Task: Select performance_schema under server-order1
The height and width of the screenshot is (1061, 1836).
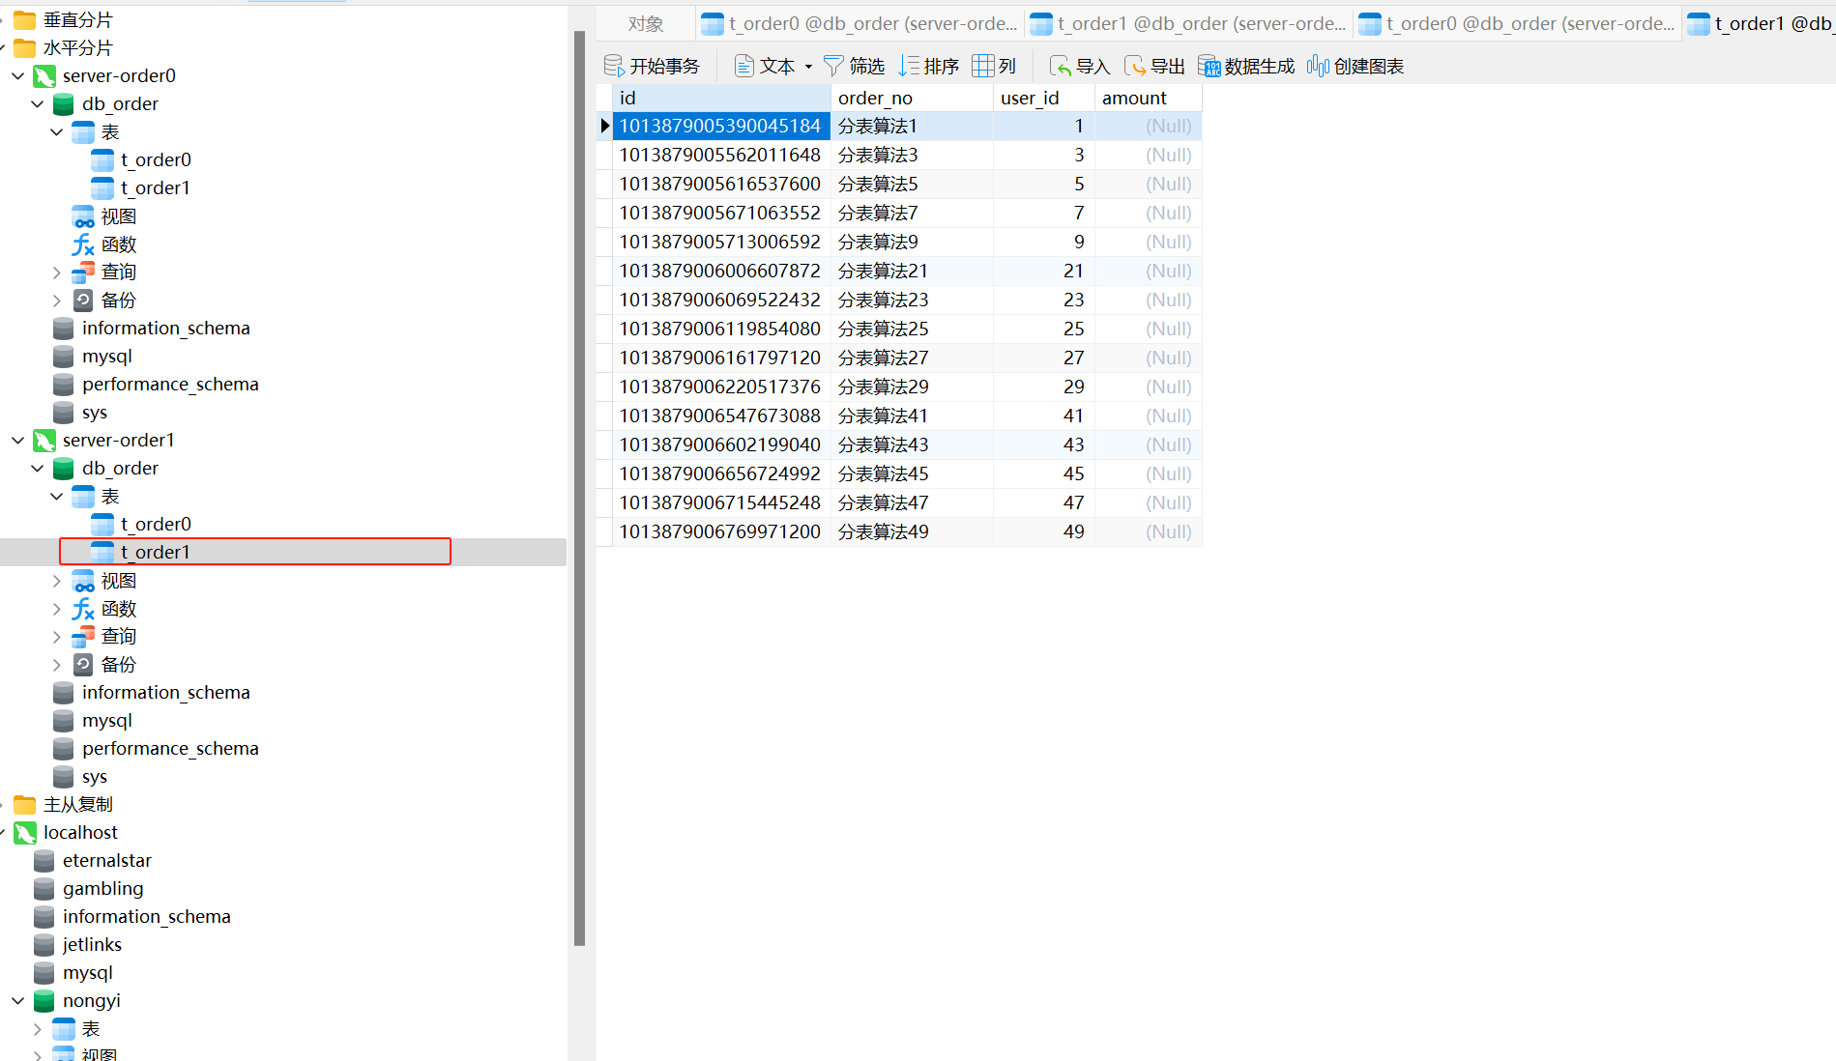Action: click(x=170, y=749)
